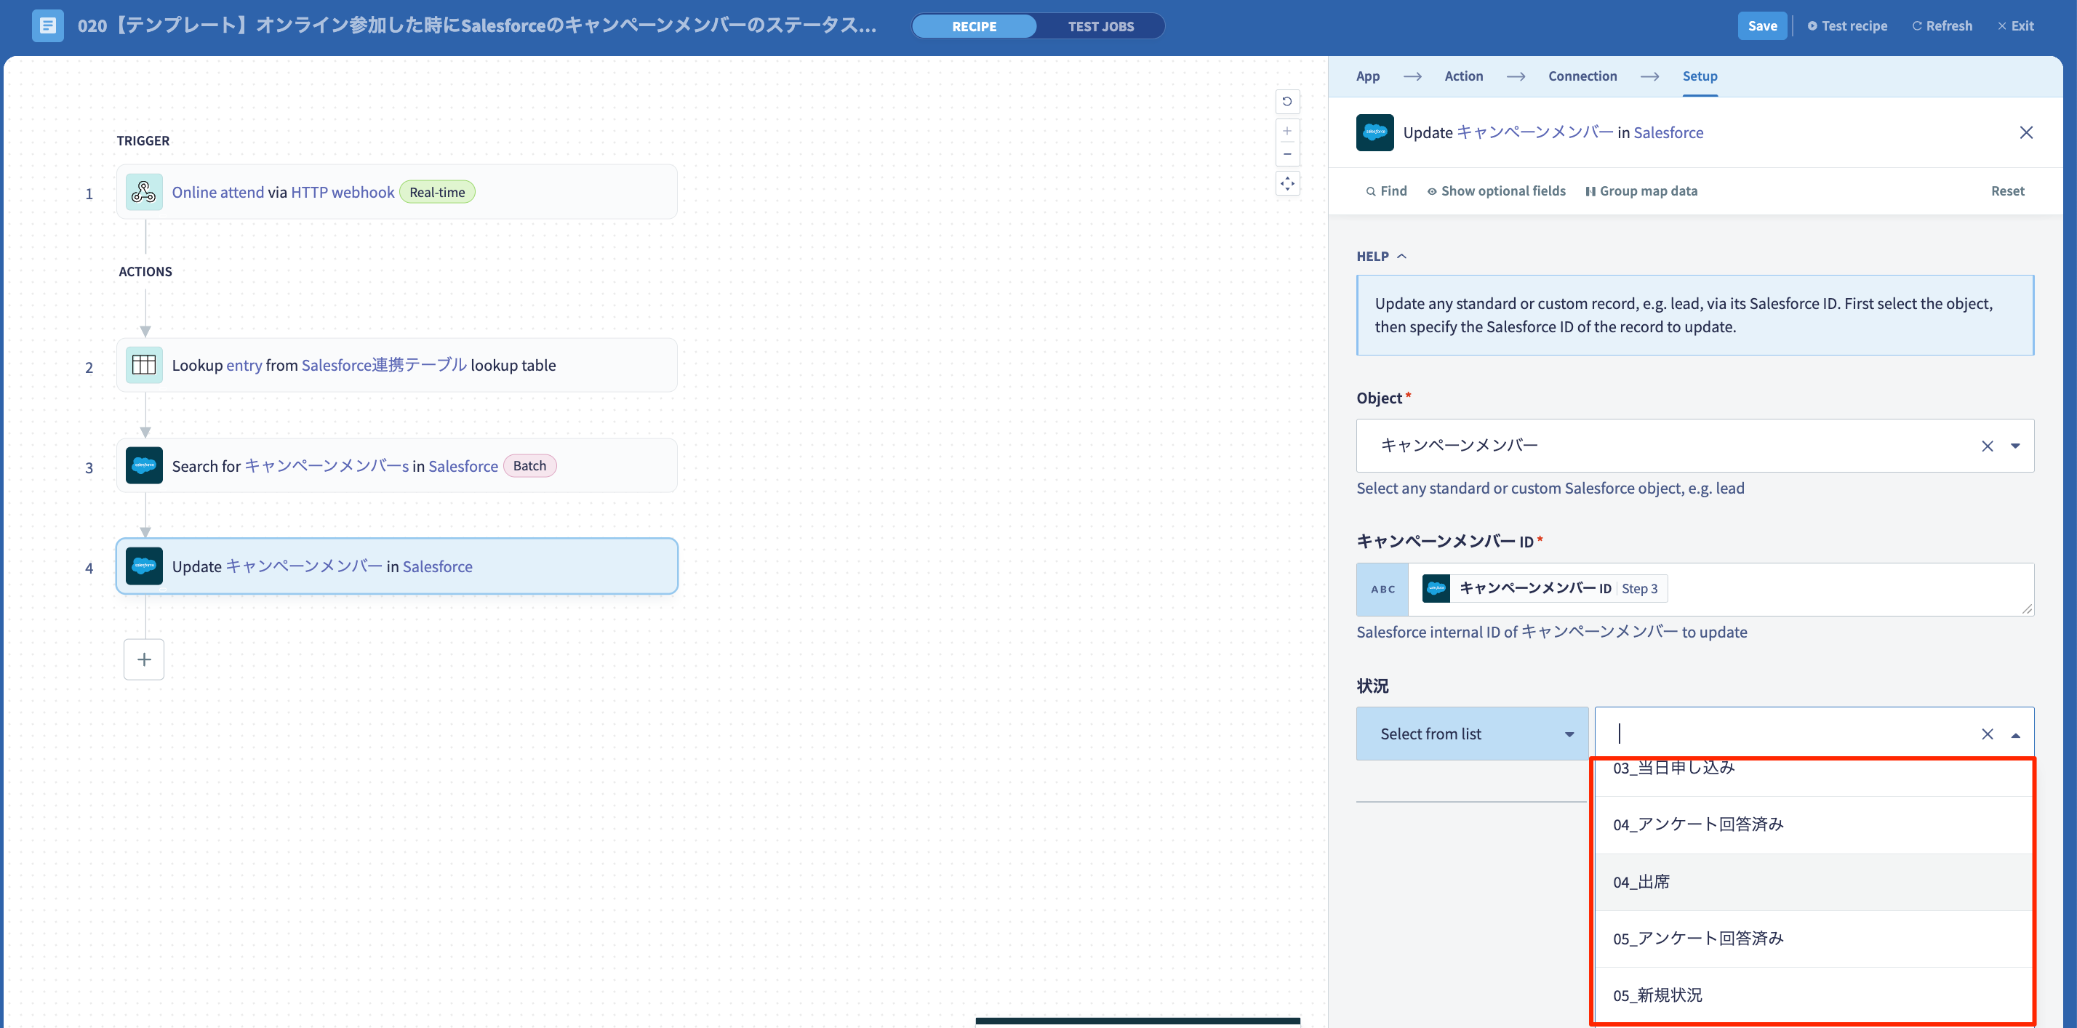Click the lookup table icon in step 2
The height and width of the screenshot is (1028, 2077).
(x=143, y=365)
